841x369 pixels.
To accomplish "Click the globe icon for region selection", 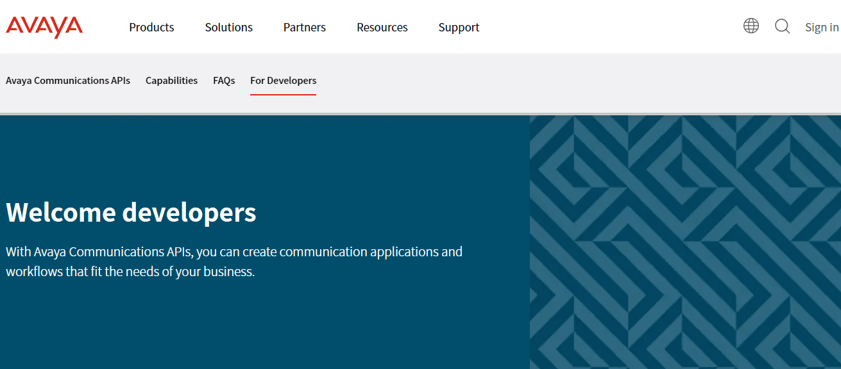I will click(751, 26).
